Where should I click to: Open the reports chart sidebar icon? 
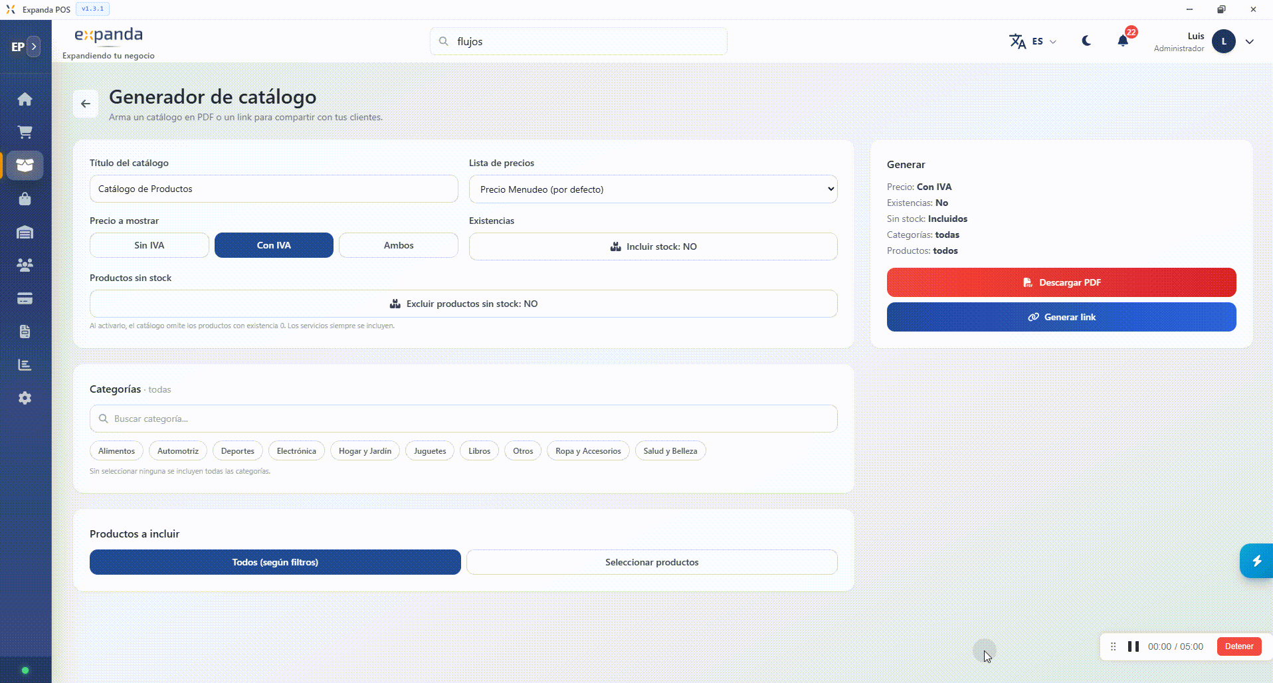pos(25,365)
